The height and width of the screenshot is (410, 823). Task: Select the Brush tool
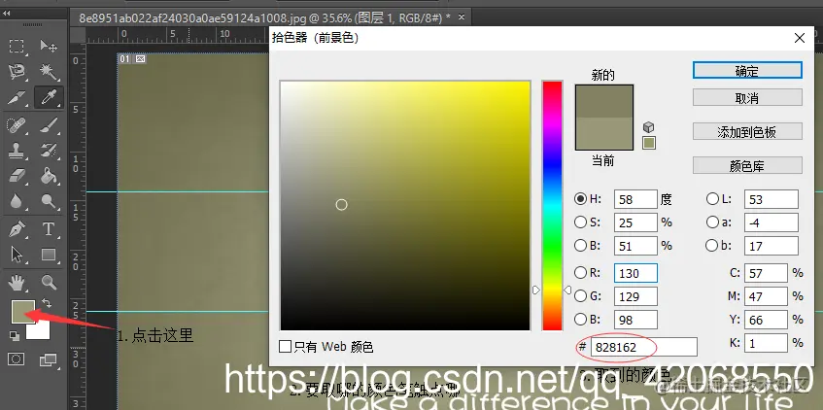(x=49, y=125)
